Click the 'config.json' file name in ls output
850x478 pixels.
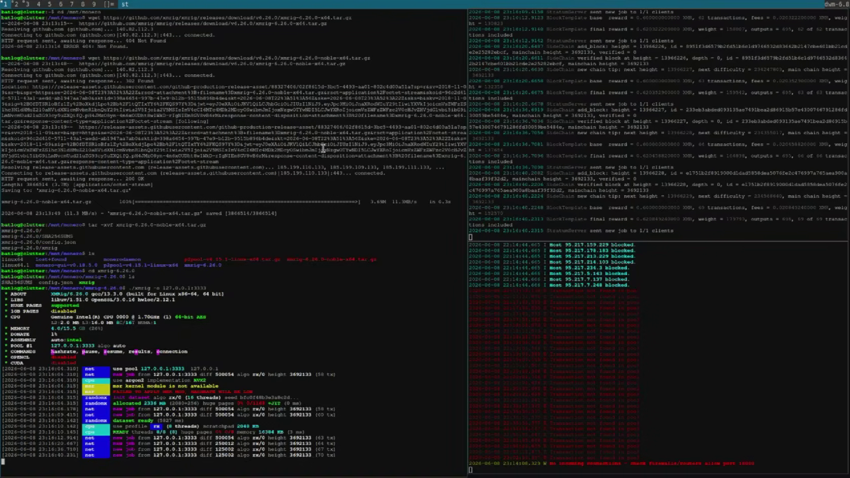coord(56,283)
